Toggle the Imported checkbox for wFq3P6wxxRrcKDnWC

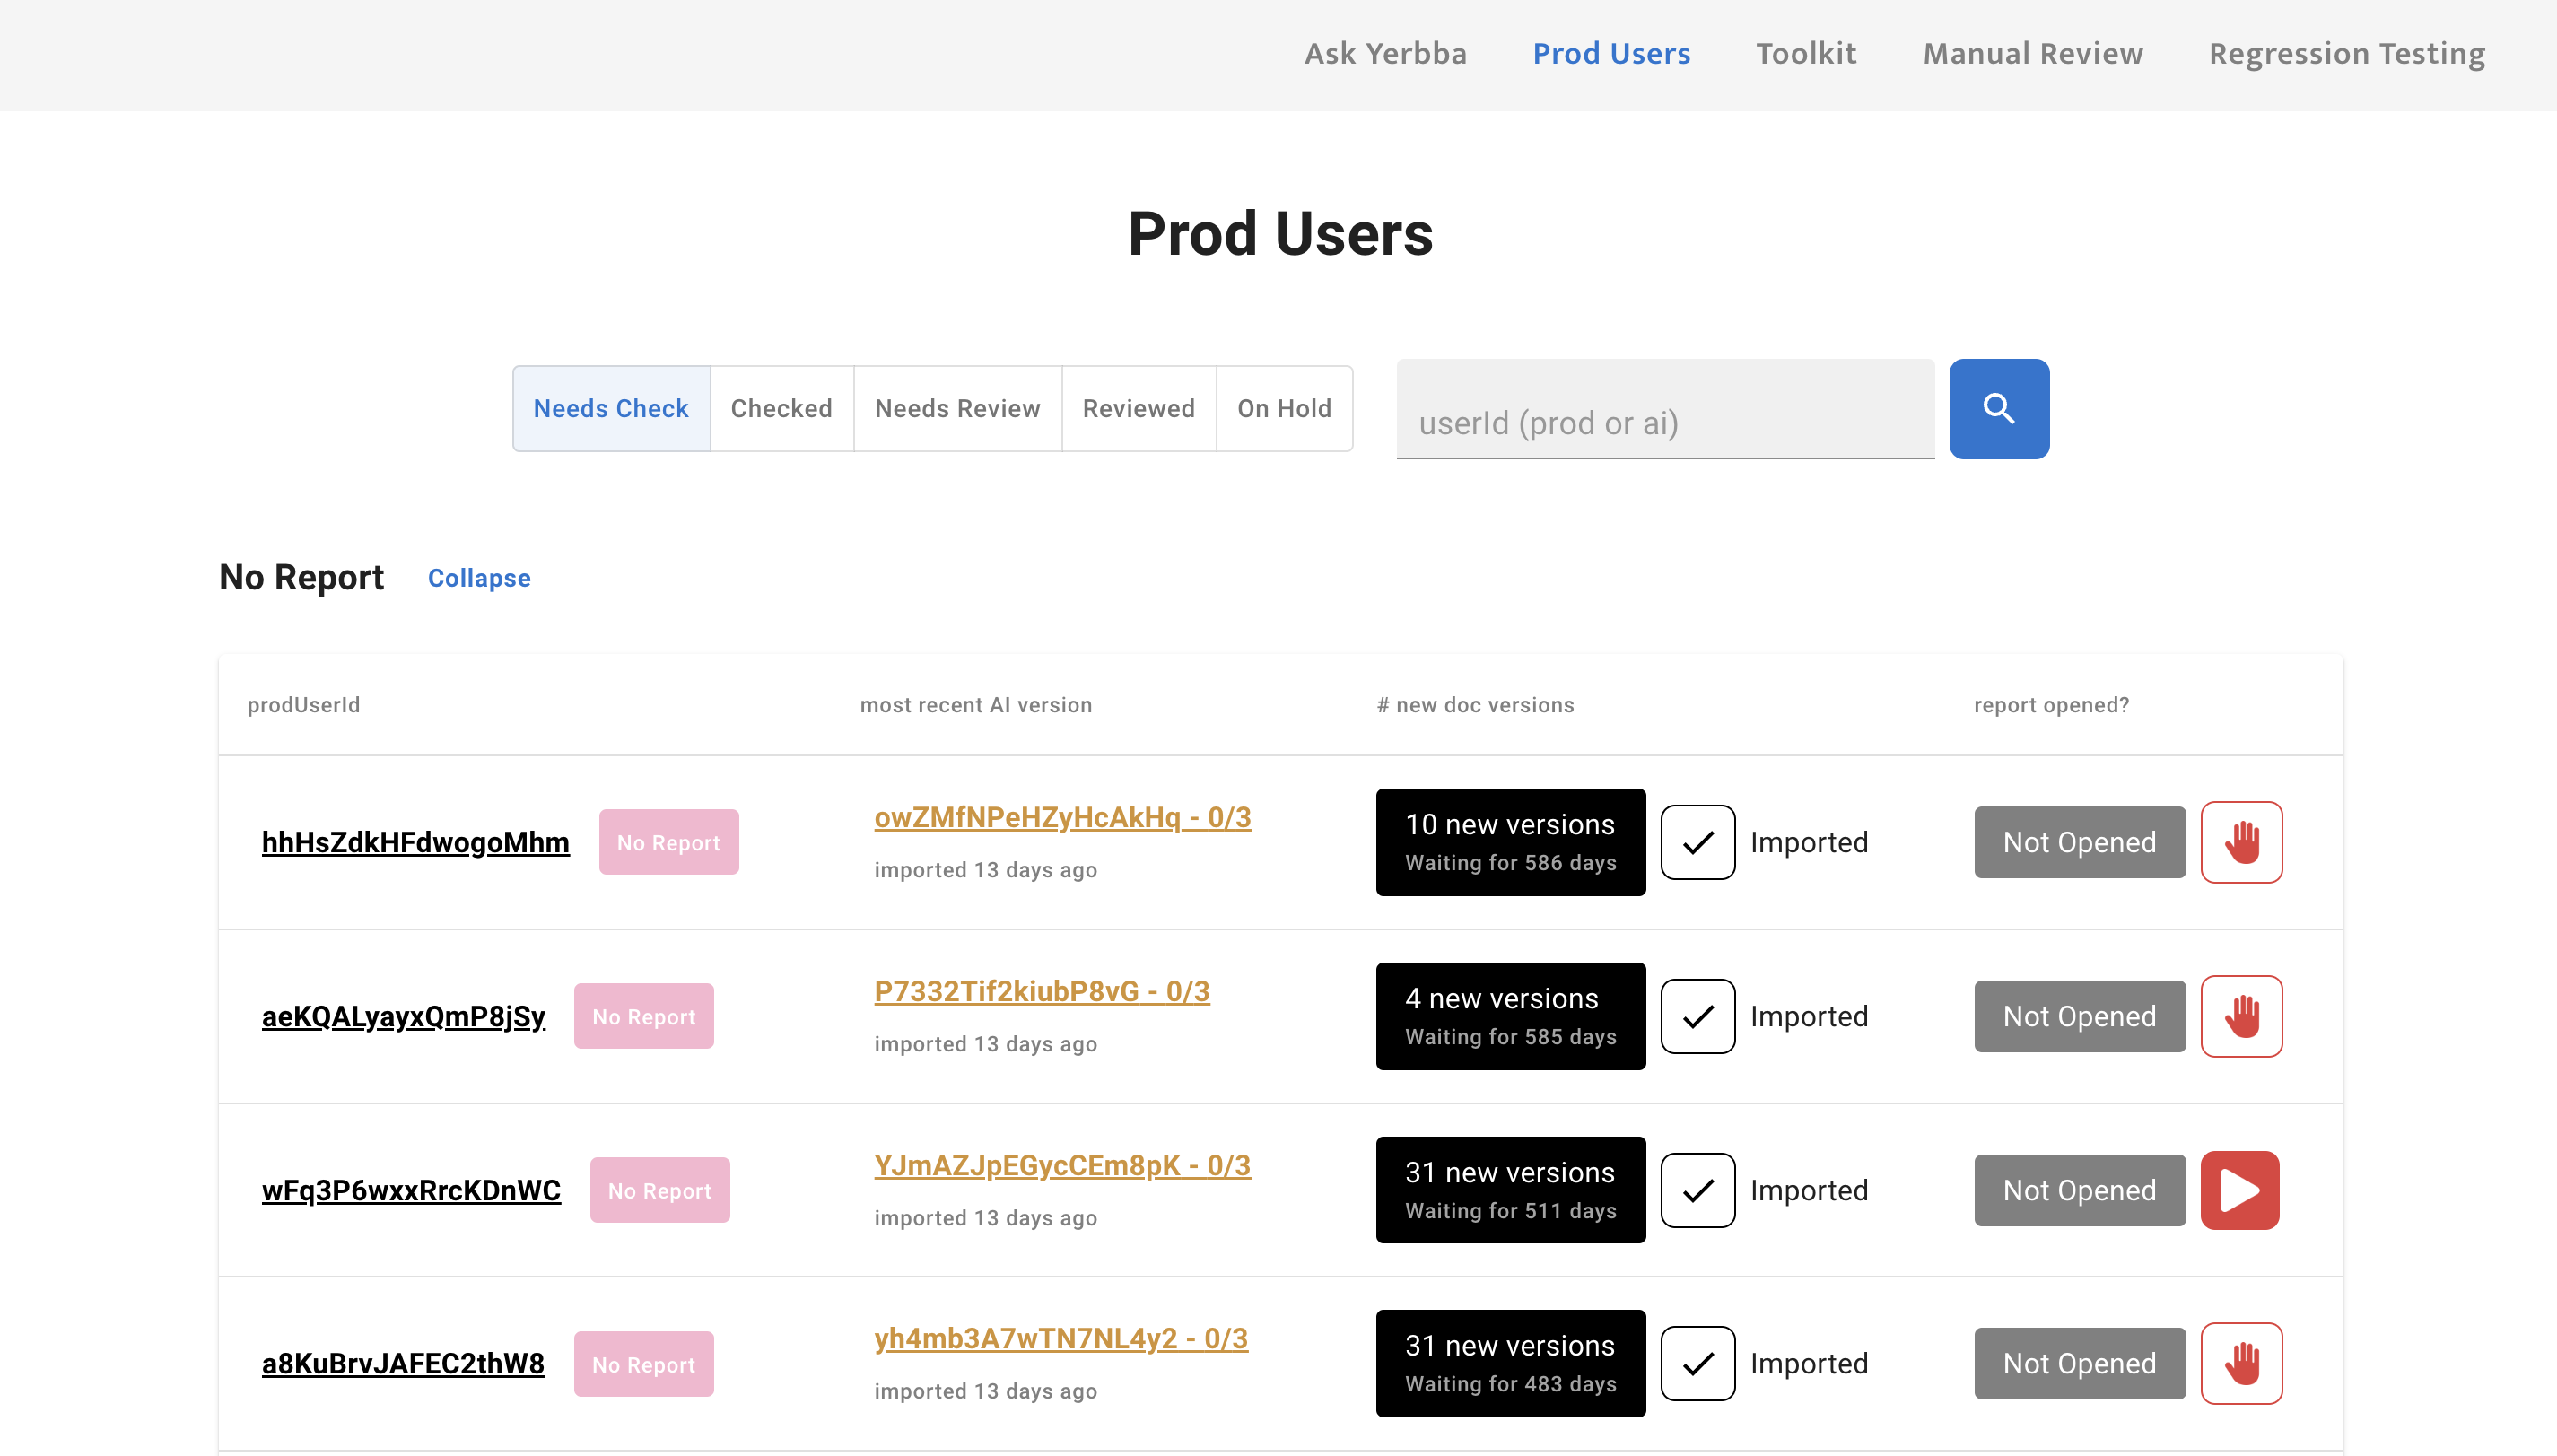click(x=1697, y=1190)
